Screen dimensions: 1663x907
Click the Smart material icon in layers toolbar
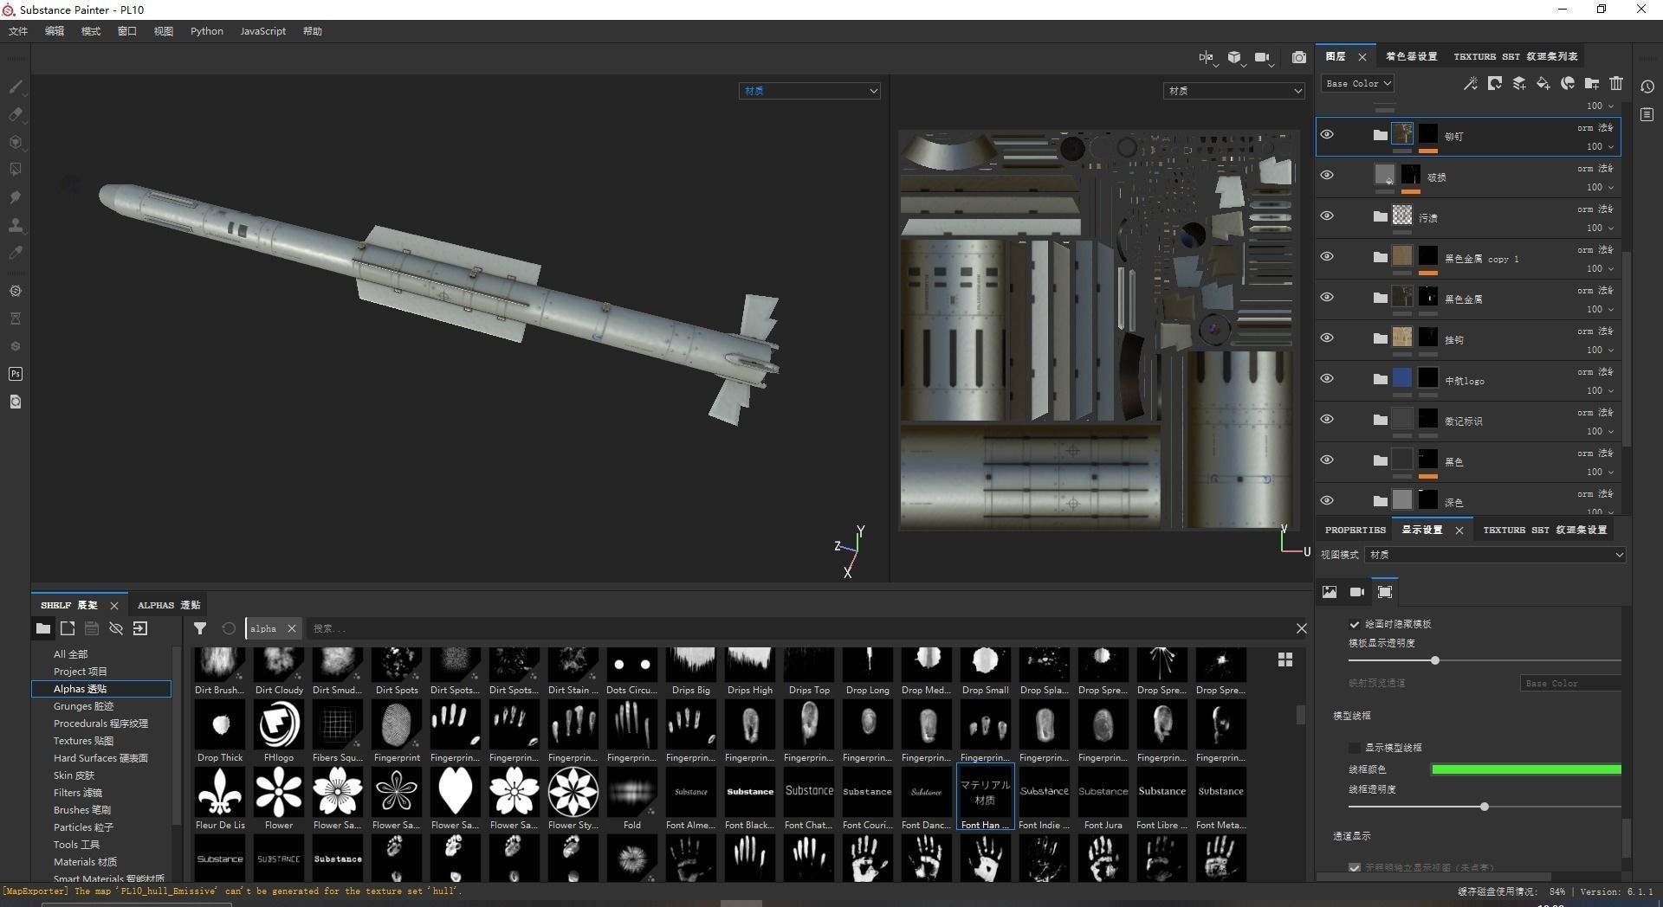pyautogui.click(x=1568, y=83)
